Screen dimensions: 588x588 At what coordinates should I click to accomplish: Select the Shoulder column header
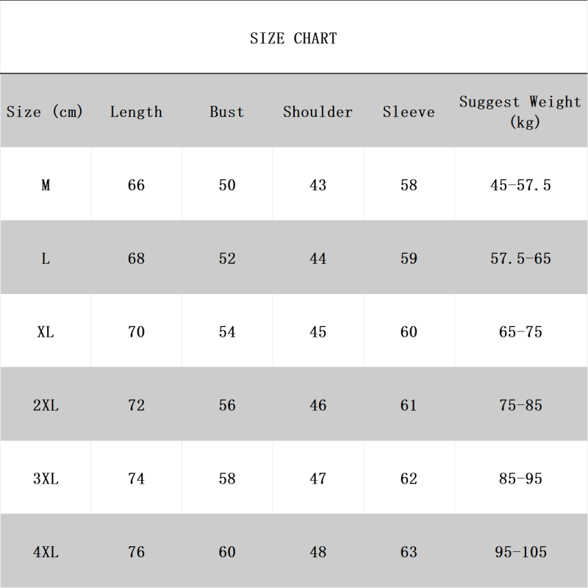318,112
